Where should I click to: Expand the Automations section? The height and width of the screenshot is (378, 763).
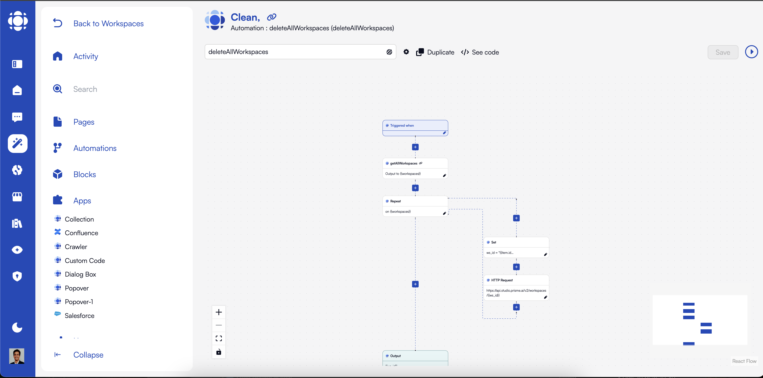[95, 148]
